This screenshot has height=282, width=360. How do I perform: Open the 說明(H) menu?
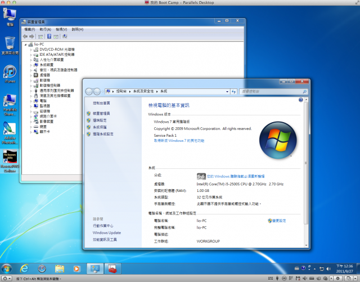(x=78, y=29)
